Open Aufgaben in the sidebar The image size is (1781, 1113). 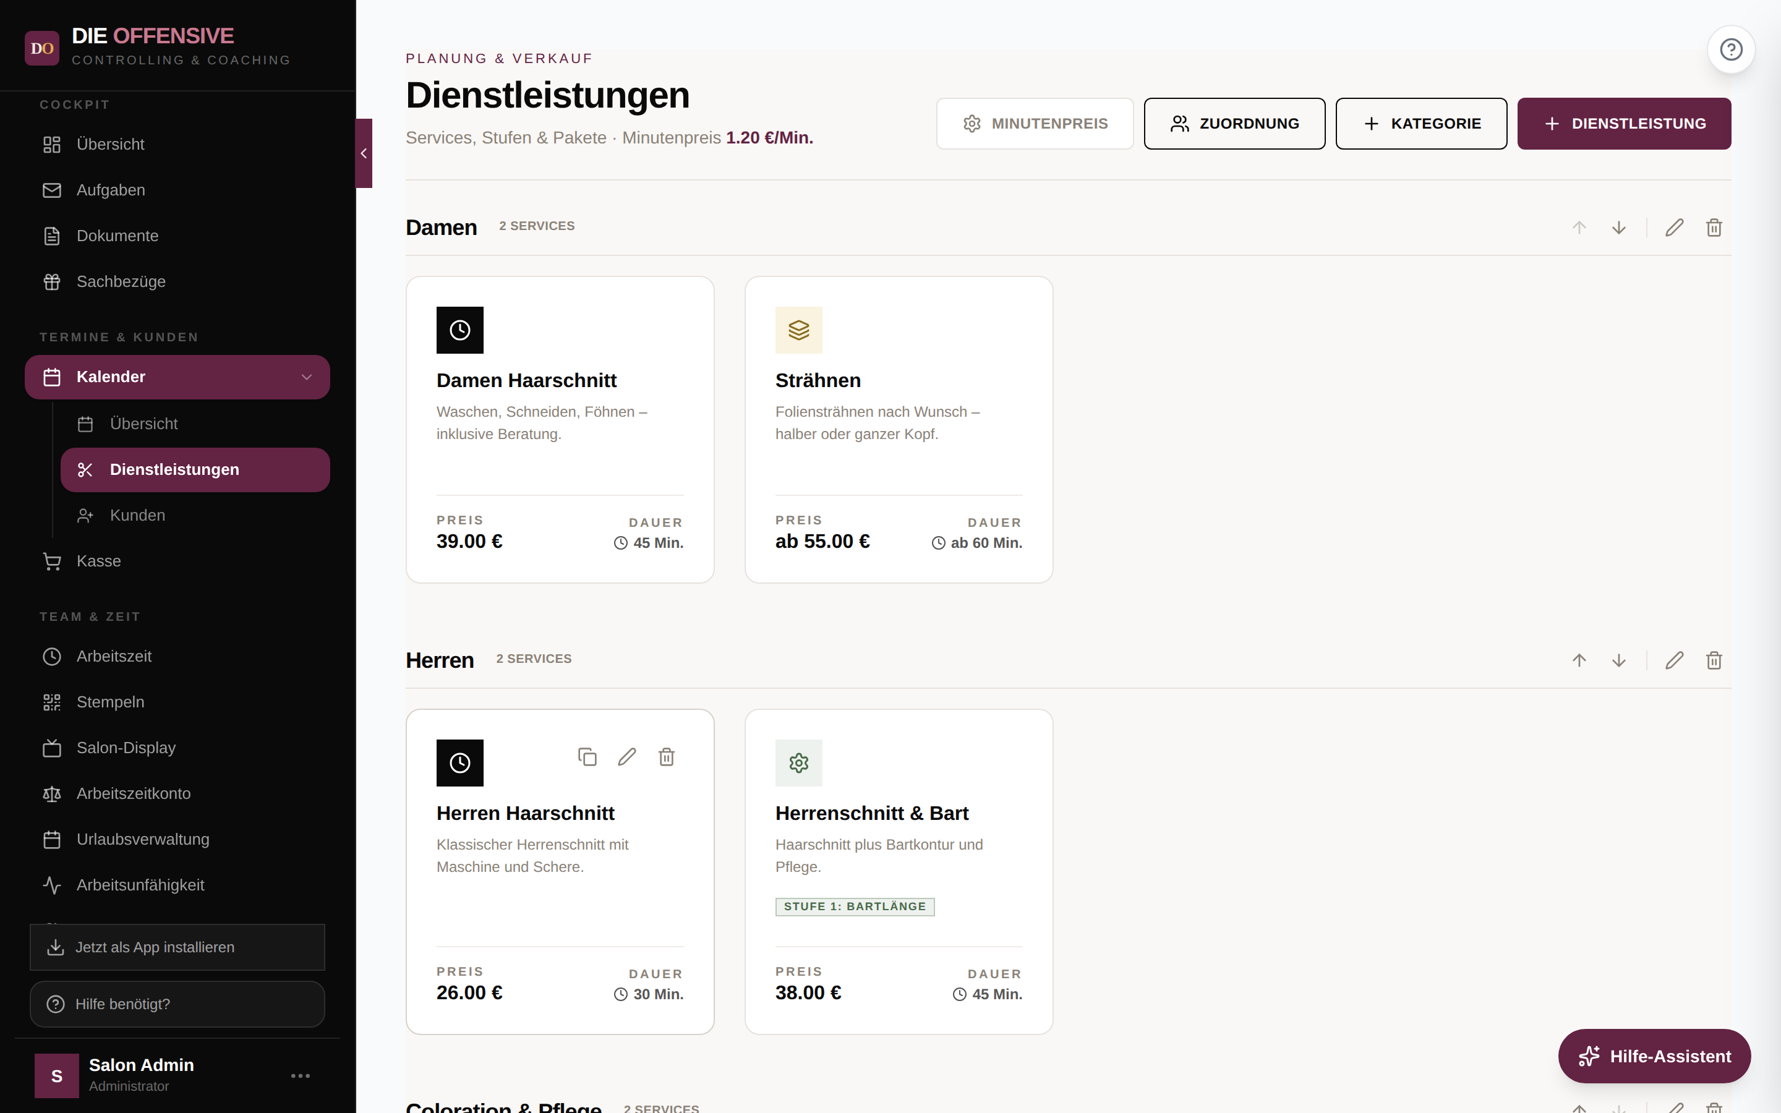(x=177, y=190)
